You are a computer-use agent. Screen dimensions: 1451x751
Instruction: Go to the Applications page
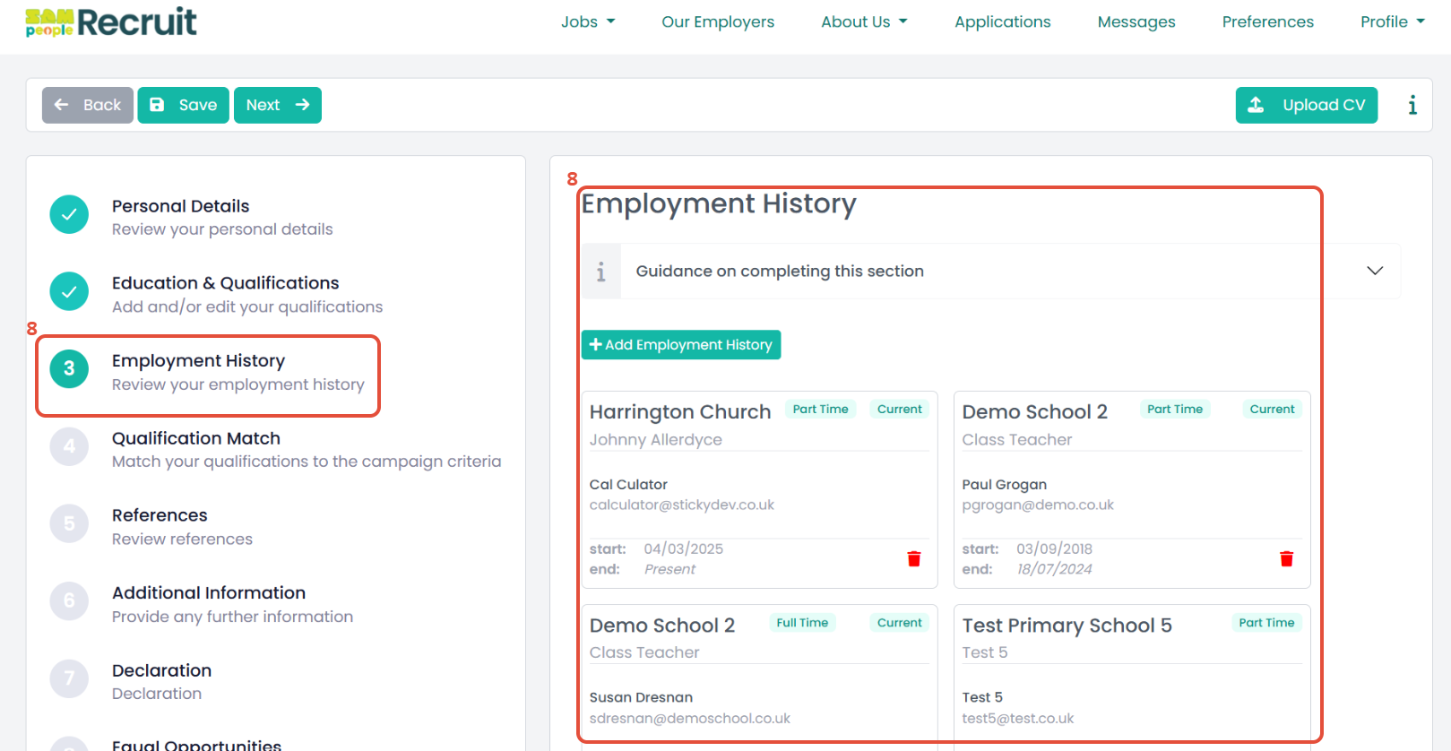pyautogui.click(x=1002, y=22)
